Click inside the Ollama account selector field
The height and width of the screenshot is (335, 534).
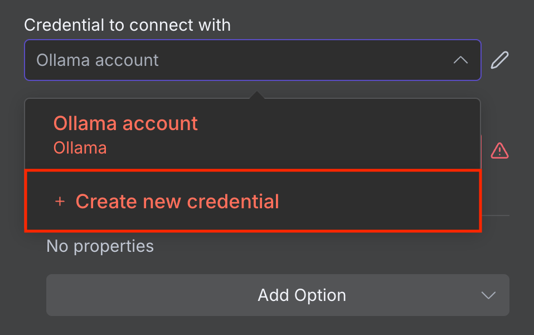223,59
